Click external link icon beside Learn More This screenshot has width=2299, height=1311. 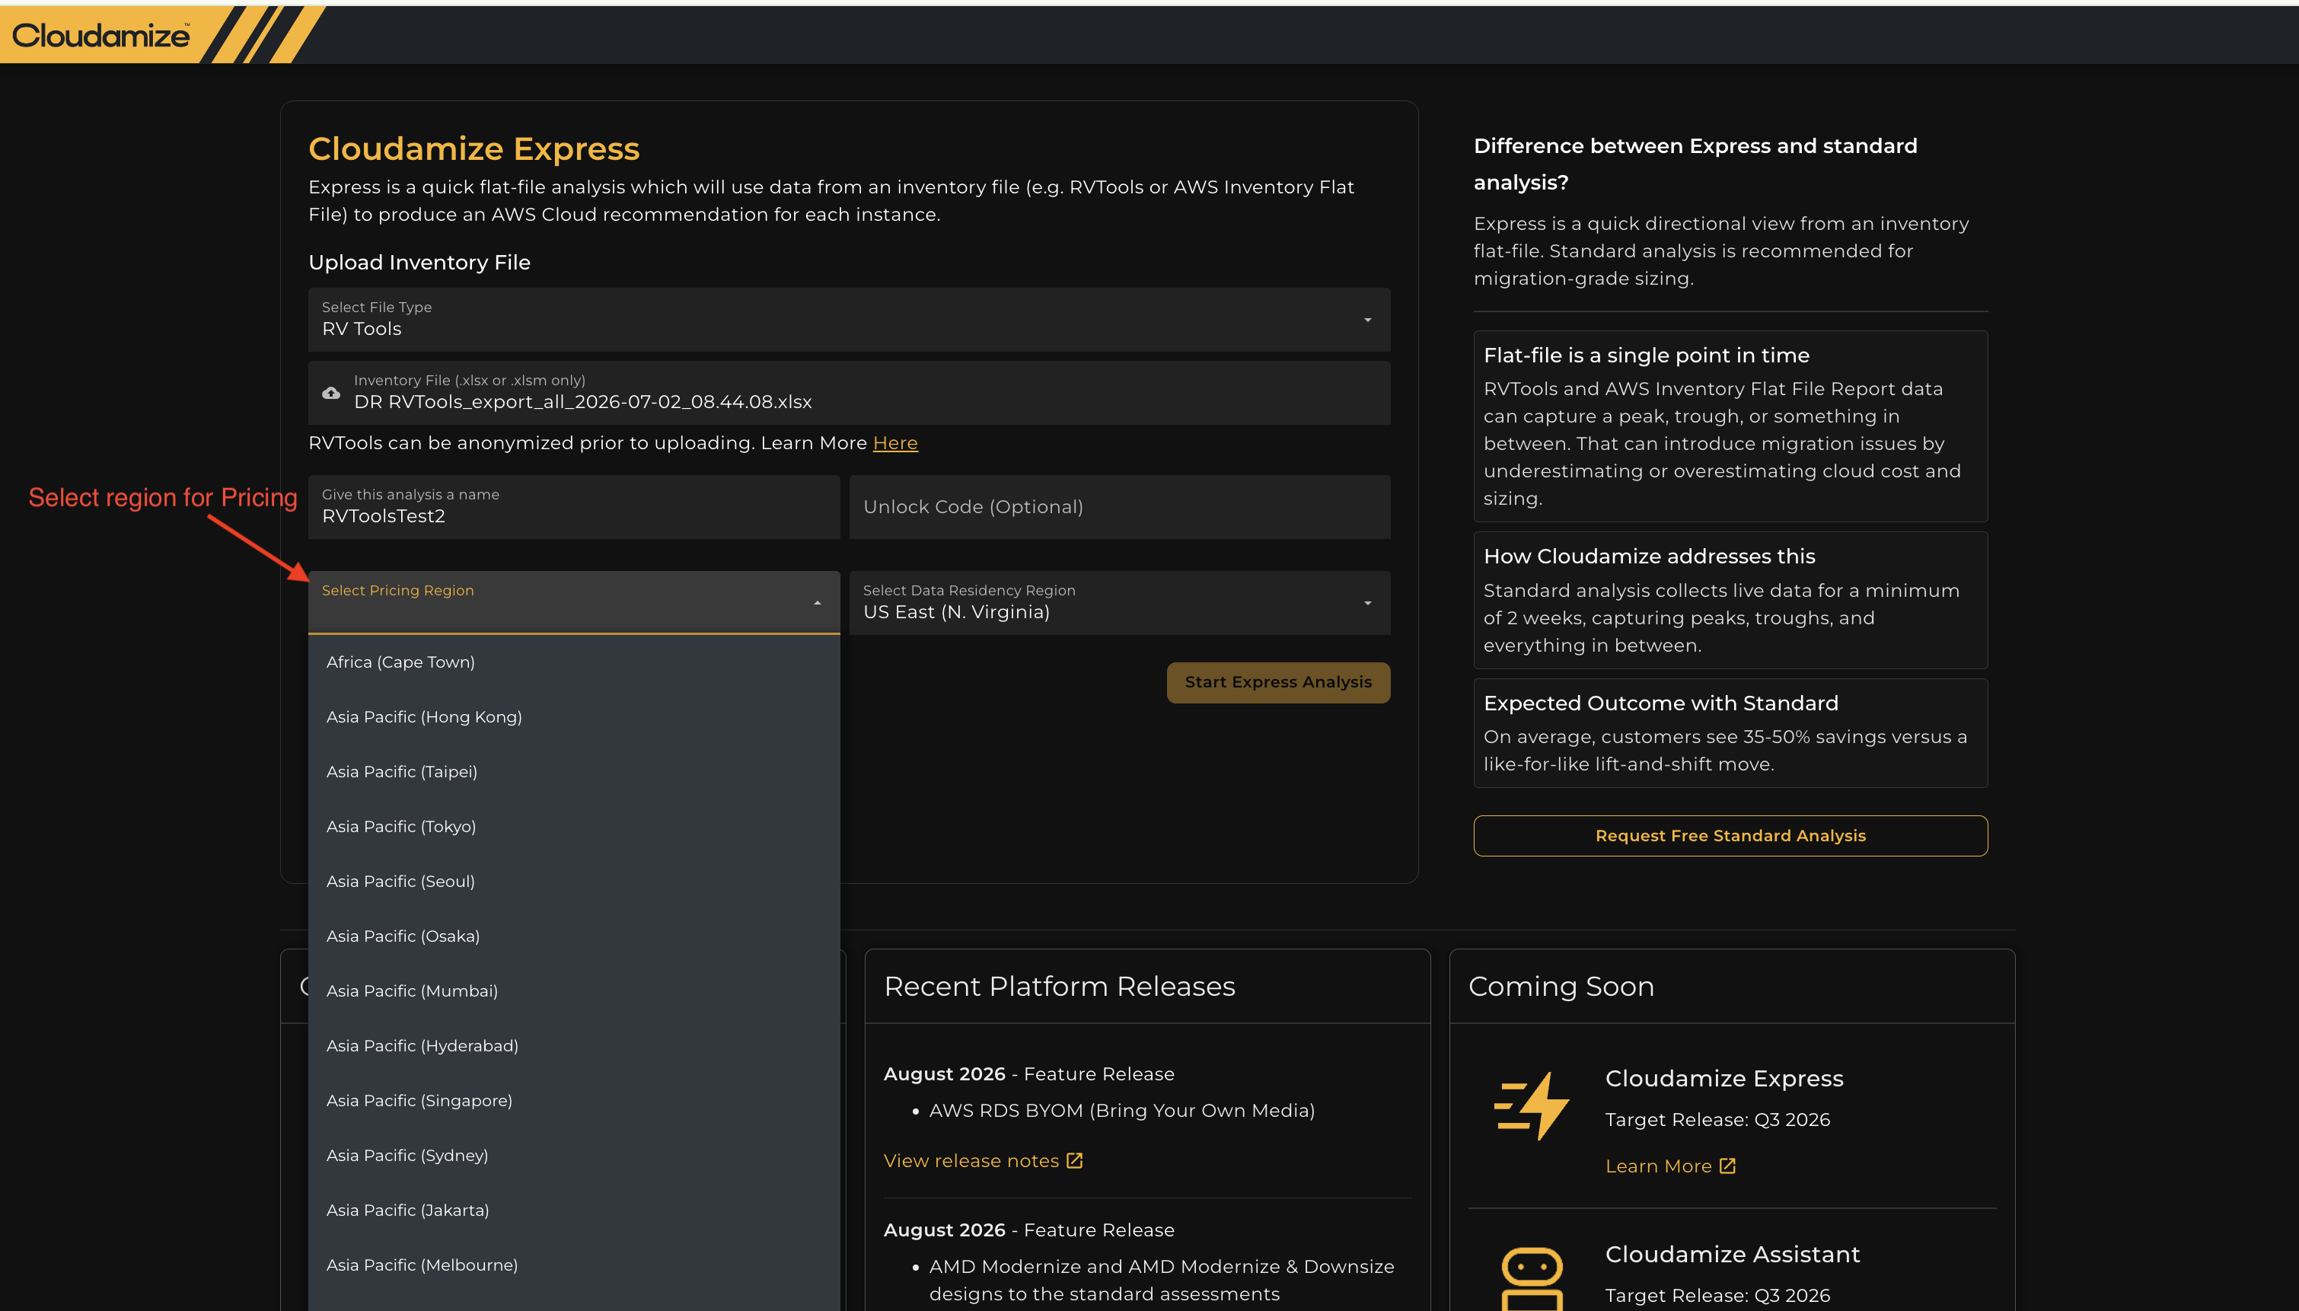coord(1727,1166)
